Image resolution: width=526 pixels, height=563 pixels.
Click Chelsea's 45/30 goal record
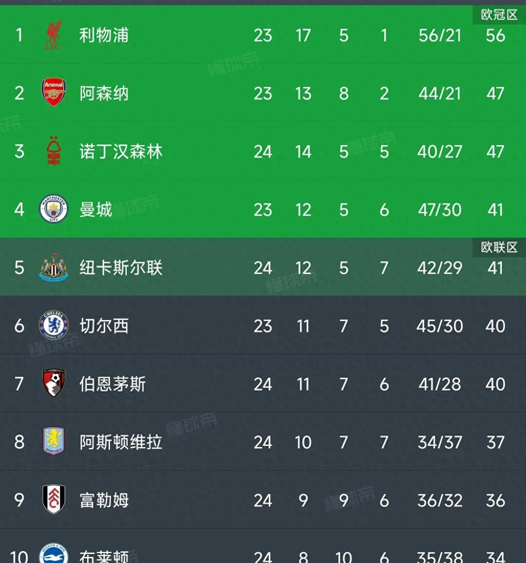pos(439,326)
